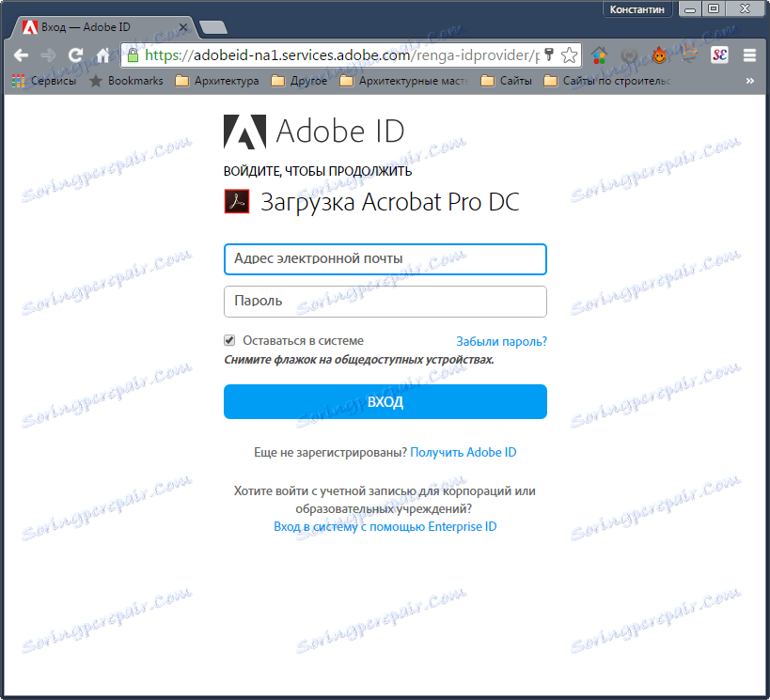
Task: Click the Снимите флажок на общедоступных устройствах note
Action: 359,359
